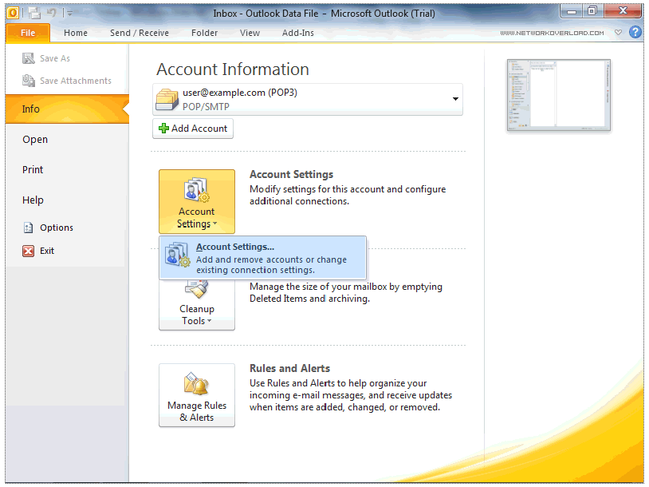Expand the Cleanup Tools dropdown arrow

pos(209,321)
